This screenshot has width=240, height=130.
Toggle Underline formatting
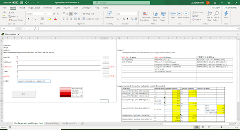coord(36,19)
